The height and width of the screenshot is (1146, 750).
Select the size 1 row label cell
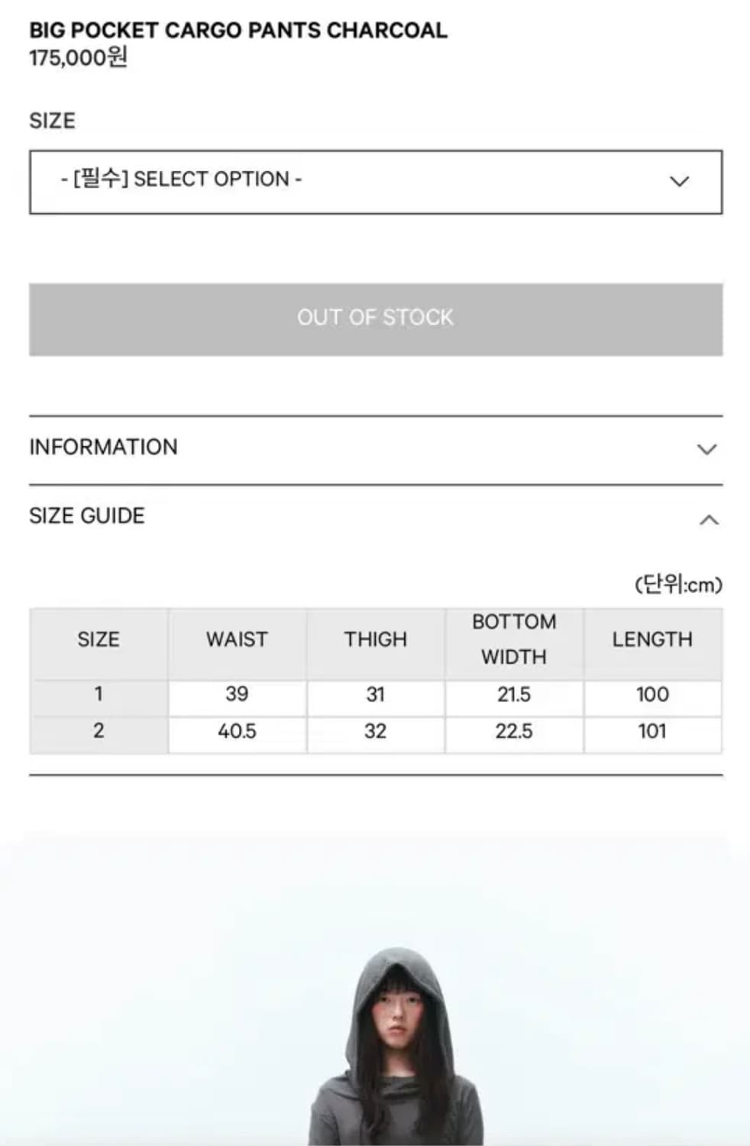[99, 694]
